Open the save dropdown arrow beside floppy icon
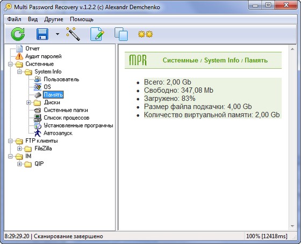The image size is (301, 244). tap(58, 34)
